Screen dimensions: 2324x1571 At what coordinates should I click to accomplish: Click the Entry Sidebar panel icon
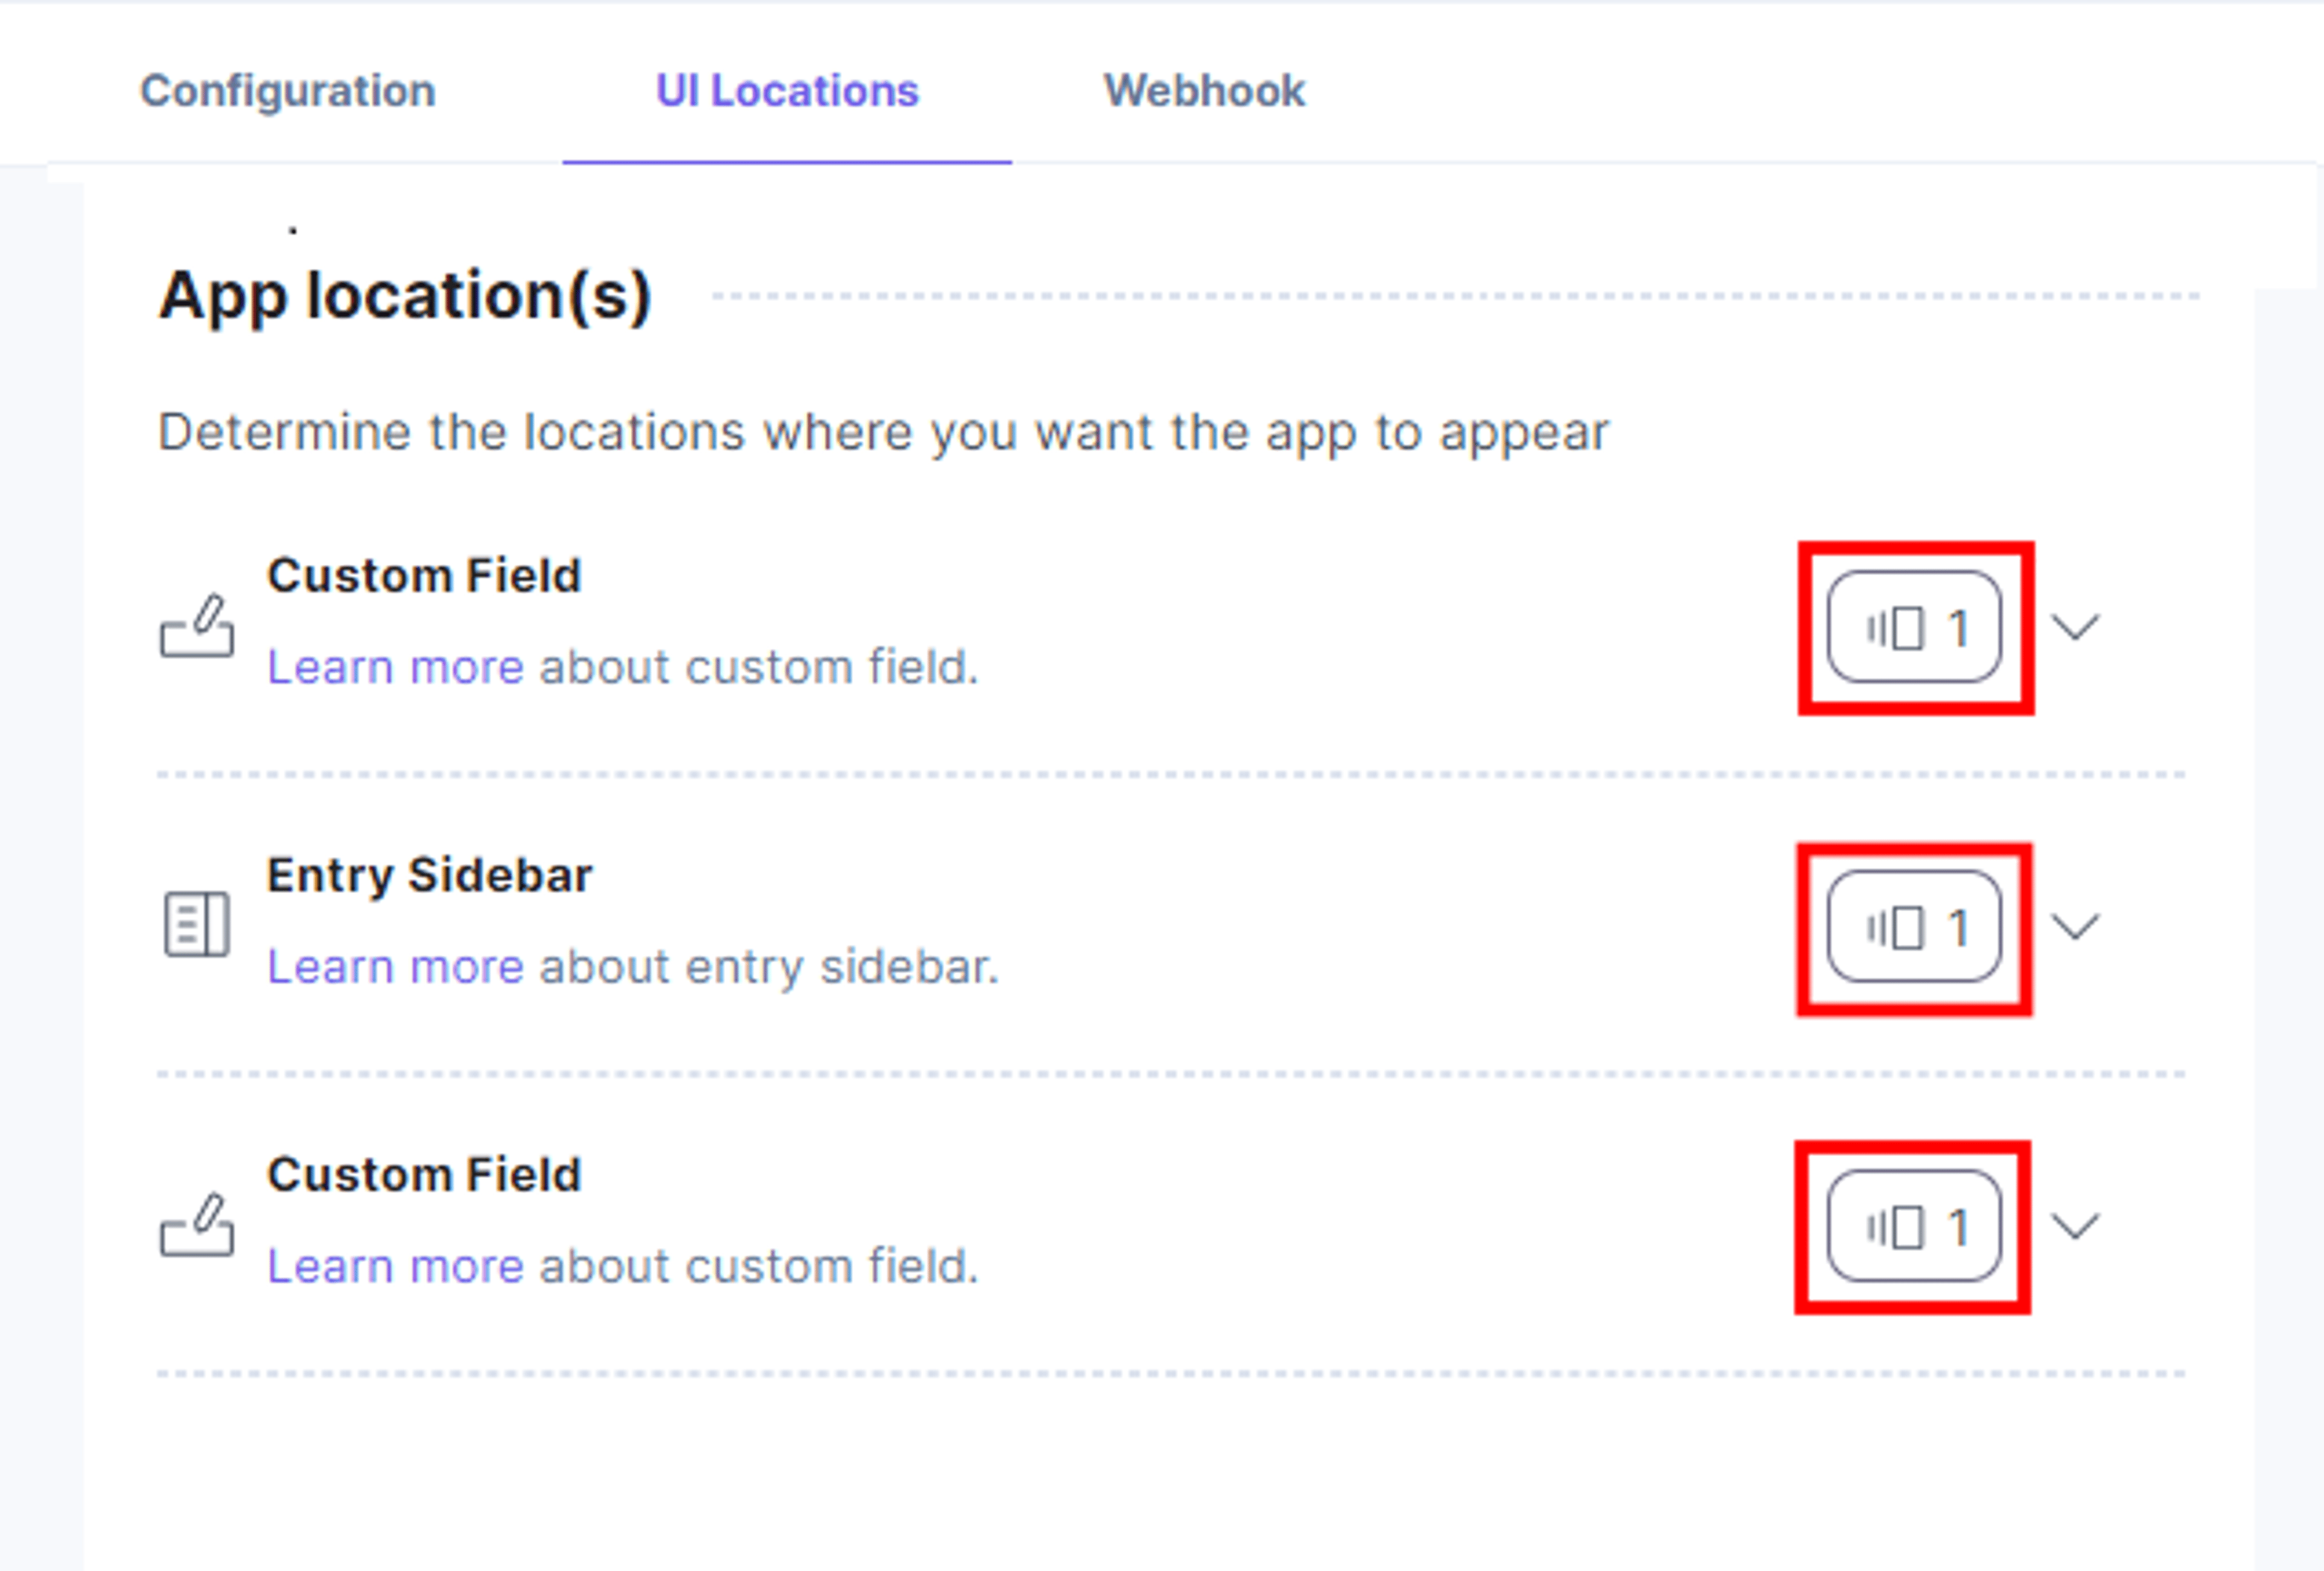click(197, 924)
